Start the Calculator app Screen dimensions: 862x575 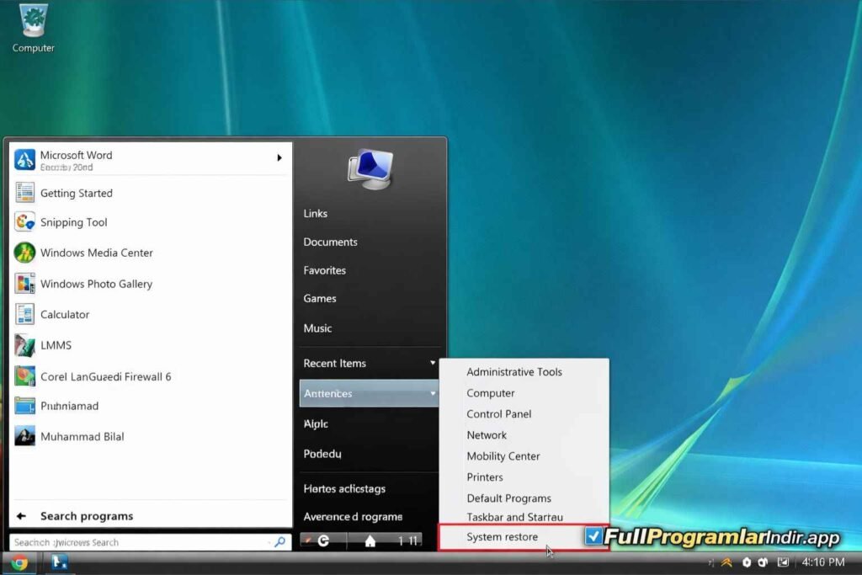(x=65, y=314)
